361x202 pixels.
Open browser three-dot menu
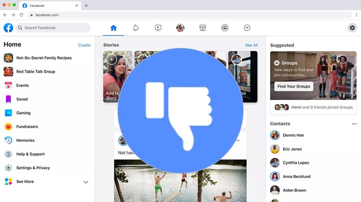(x=357, y=15)
